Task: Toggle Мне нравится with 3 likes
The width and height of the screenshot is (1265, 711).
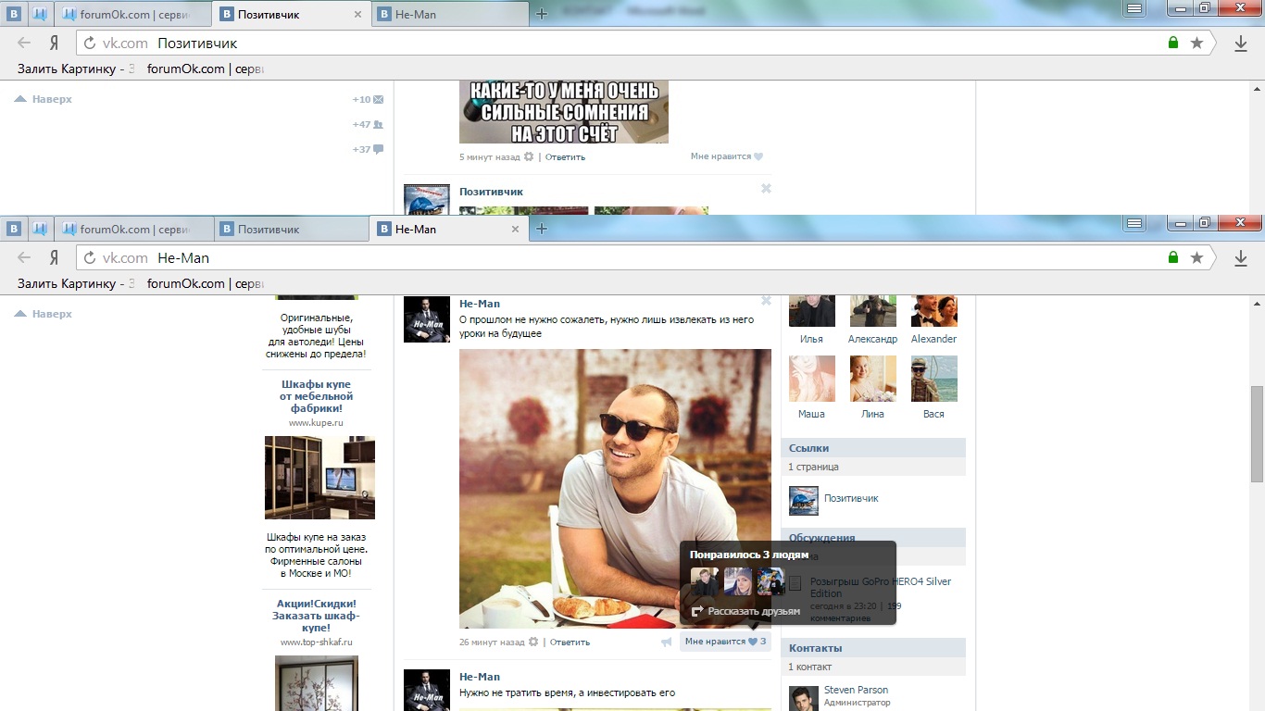Action: click(x=725, y=642)
